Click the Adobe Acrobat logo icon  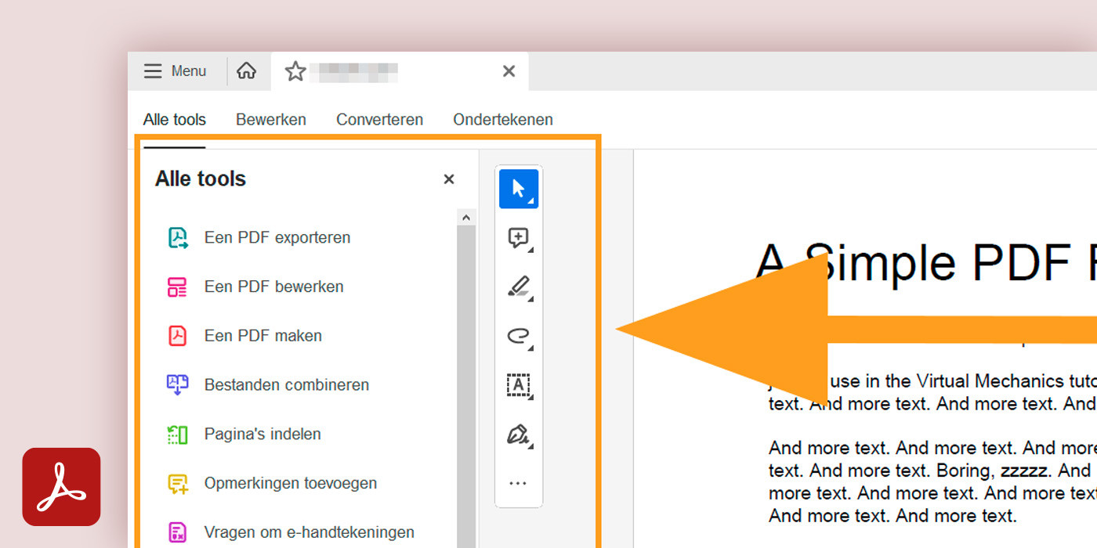(x=61, y=487)
